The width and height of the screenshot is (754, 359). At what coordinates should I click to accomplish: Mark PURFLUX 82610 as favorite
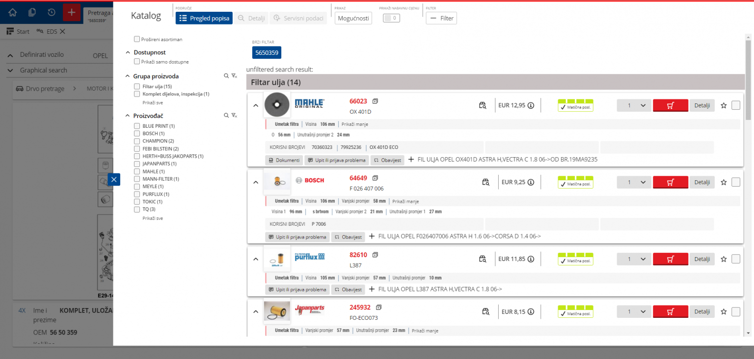pyautogui.click(x=723, y=259)
